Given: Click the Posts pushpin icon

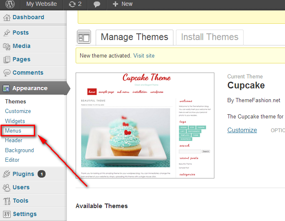Looking at the screenshot, I should tap(7, 33).
